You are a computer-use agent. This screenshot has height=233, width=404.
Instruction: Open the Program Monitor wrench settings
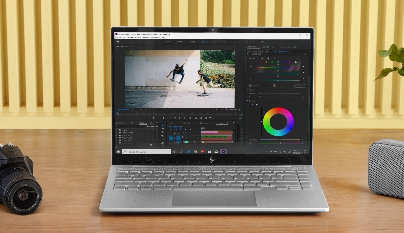pos(227,109)
